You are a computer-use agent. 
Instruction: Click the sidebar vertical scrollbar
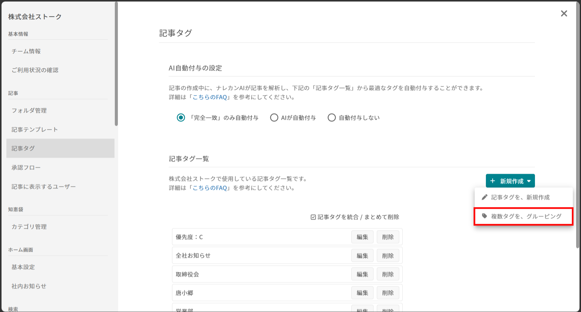tap(116, 64)
